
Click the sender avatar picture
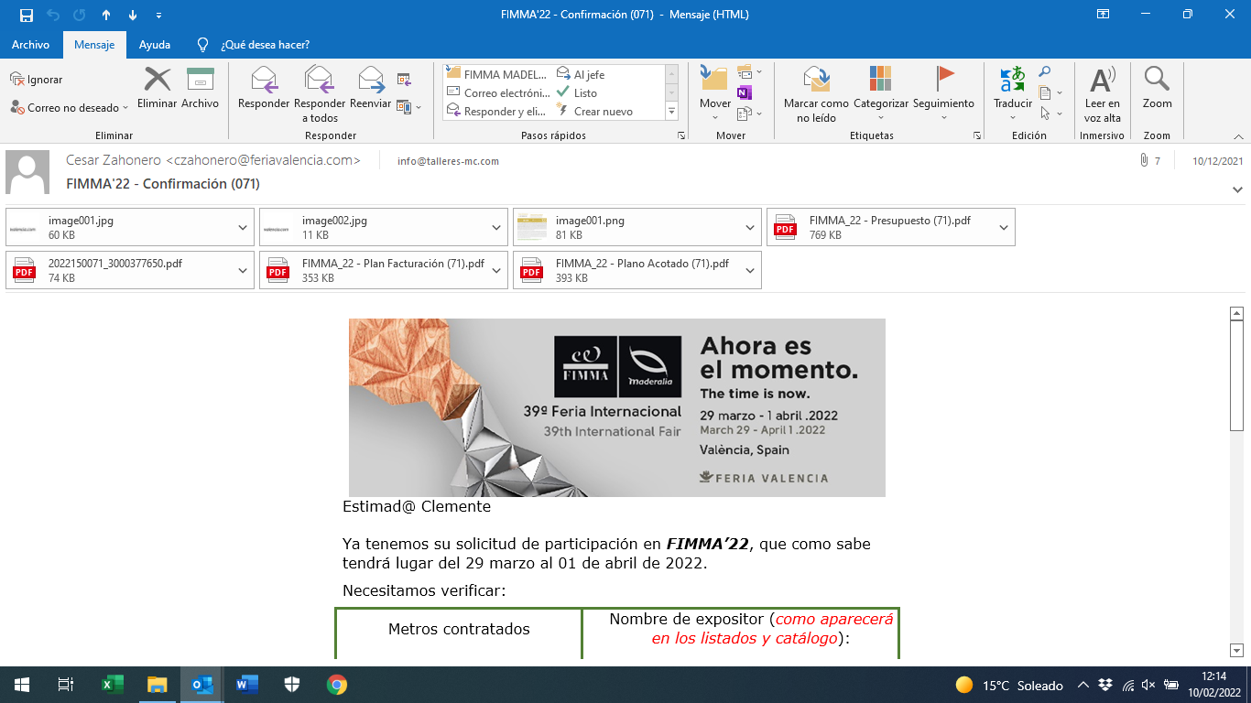[x=27, y=172]
